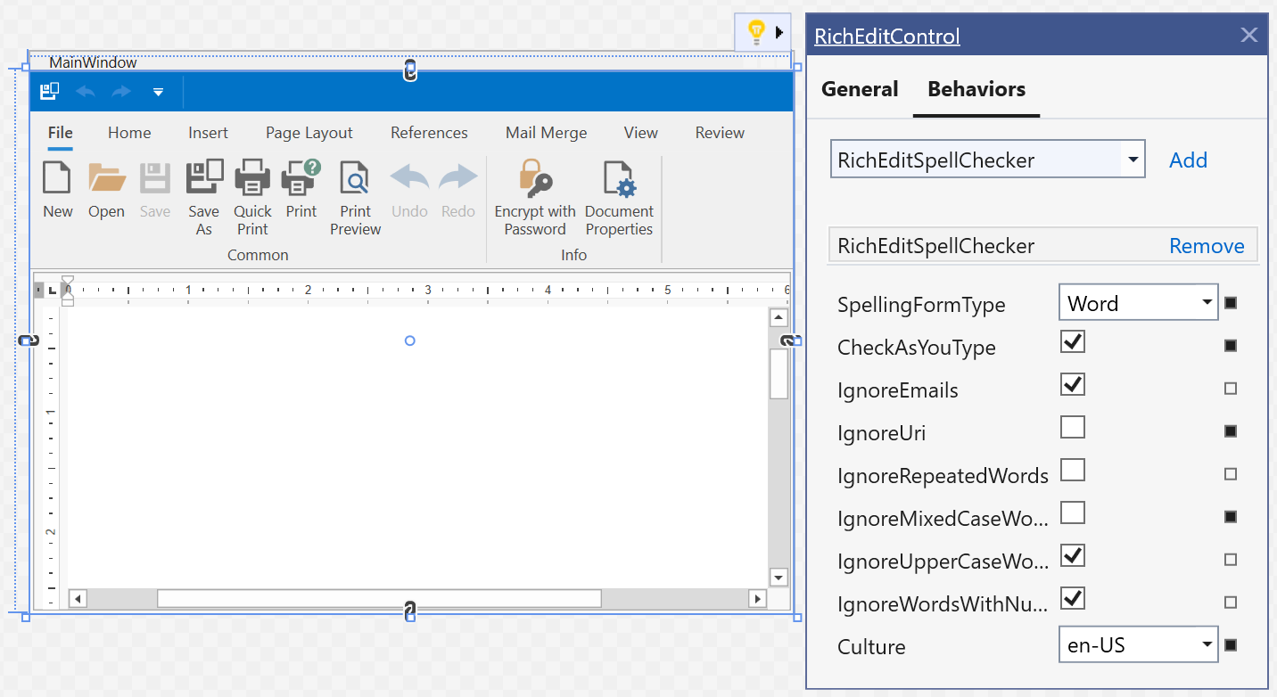
Task: Expand the SpellingFormType dropdown
Action: 1207,303
